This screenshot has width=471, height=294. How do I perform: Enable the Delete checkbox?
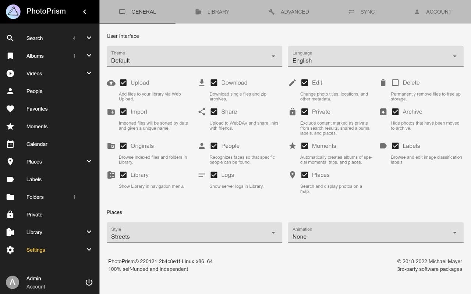pyautogui.click(x=395, y=82)
